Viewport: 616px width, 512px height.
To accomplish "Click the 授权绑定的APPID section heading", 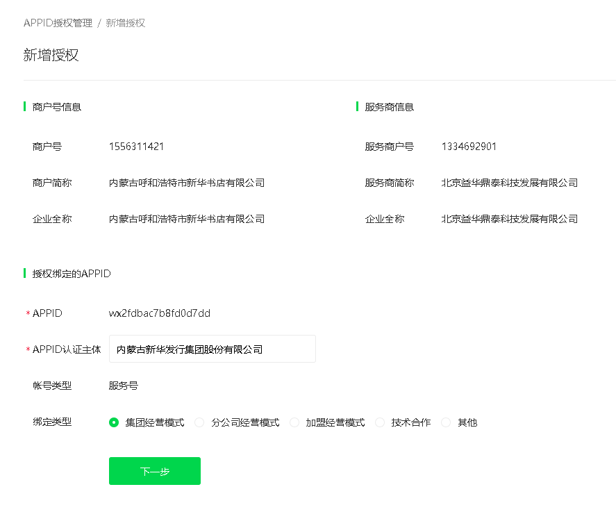I will point(71,274).
